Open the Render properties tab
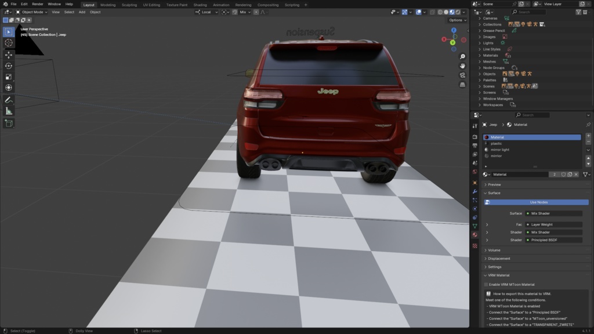594x334 pixels. pyautogui.click(x=475, y=137)
